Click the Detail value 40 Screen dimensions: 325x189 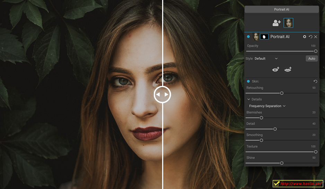(x=314, y=124)
